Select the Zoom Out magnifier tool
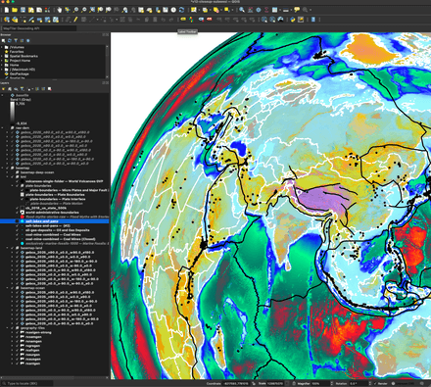This screenshot has height=387, width=431. point(84,10)
